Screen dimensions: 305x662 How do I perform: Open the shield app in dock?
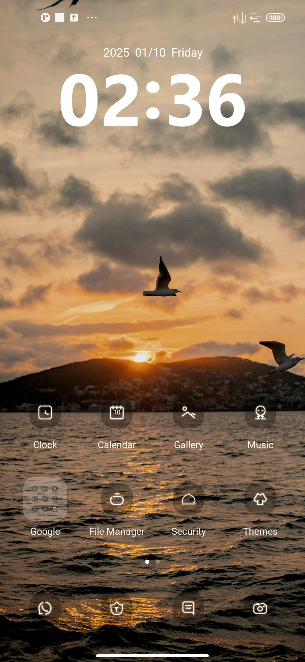point(117,608)
